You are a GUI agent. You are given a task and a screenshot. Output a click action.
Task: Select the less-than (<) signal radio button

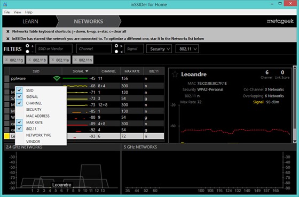coord(116,52)
